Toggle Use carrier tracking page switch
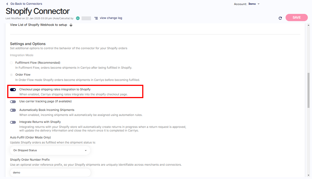Viewport: 312px width, 179px height. coord(13,102)
